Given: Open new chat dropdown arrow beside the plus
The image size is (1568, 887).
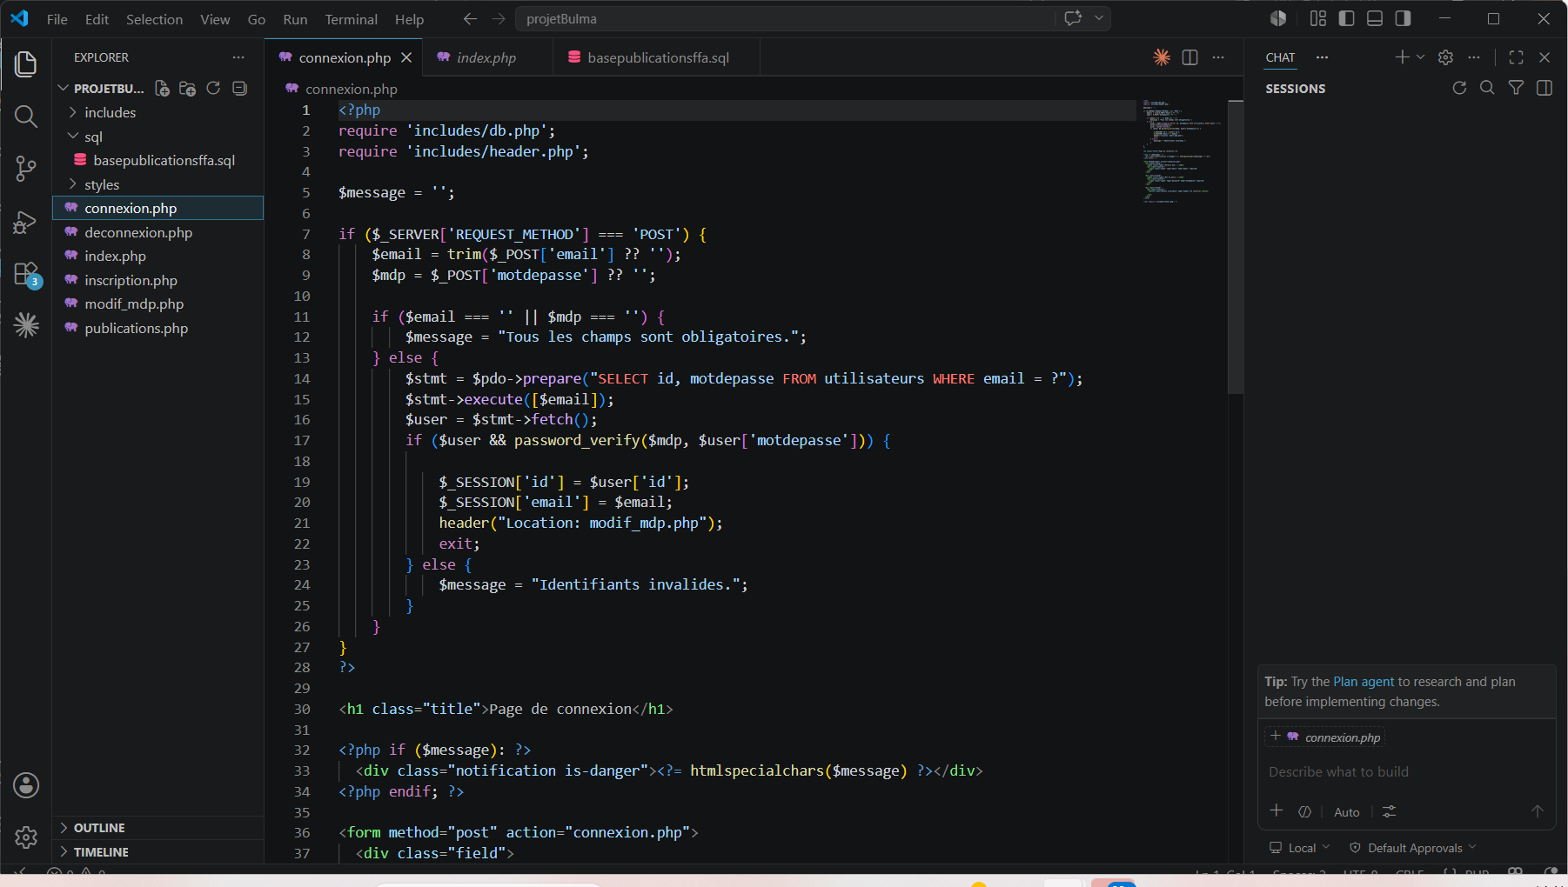Looking at the screenshot, I should point(1421,57).
